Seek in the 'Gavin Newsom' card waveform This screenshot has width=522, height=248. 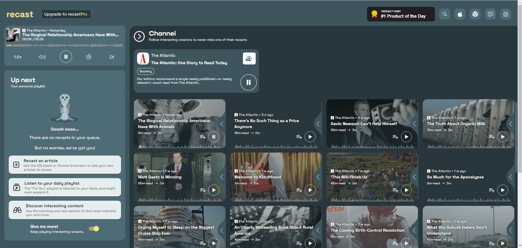(x=370, y=147)
